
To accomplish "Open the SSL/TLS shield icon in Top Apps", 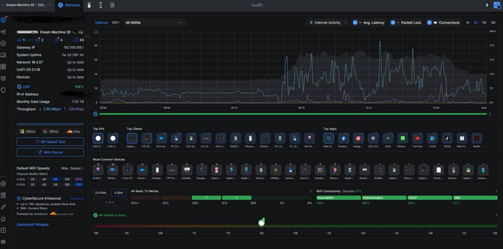I will (373, 138).
